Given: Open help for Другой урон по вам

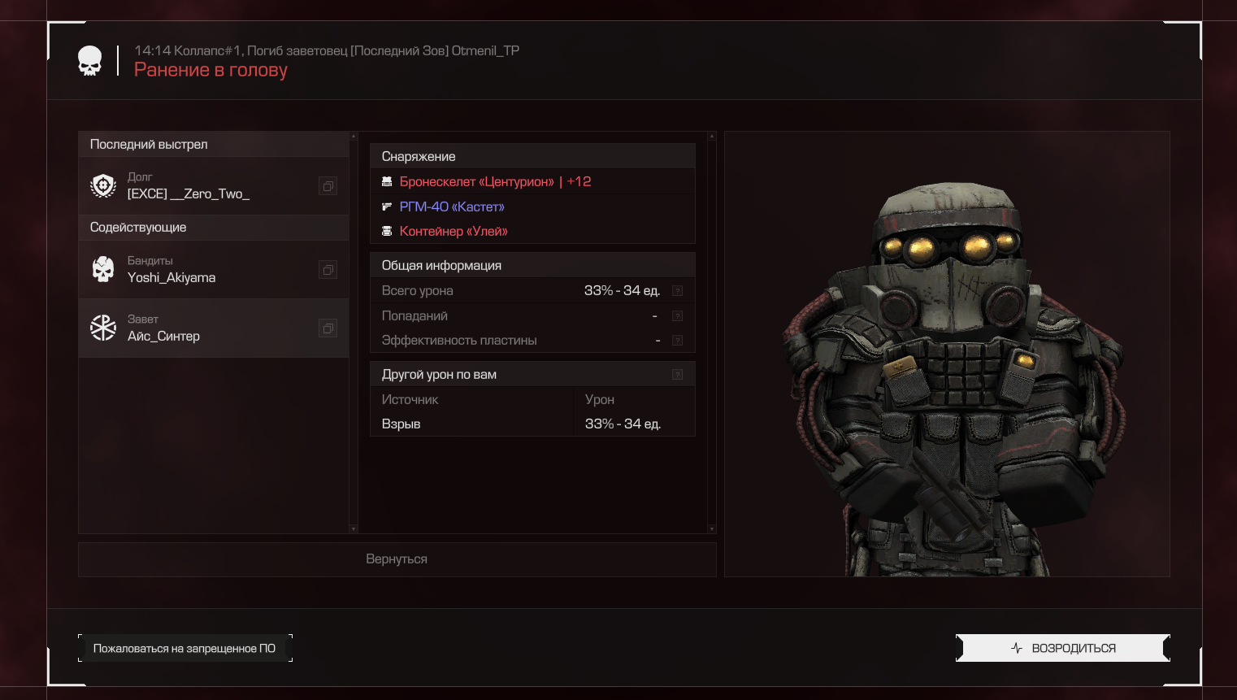Looking at the screenshot, I should (677, 375).
